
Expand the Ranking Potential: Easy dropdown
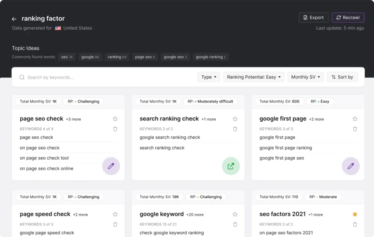pyautogui.click(x=254, y=77)
